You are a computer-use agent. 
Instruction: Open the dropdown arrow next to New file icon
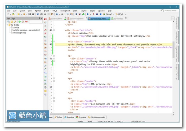10,14
